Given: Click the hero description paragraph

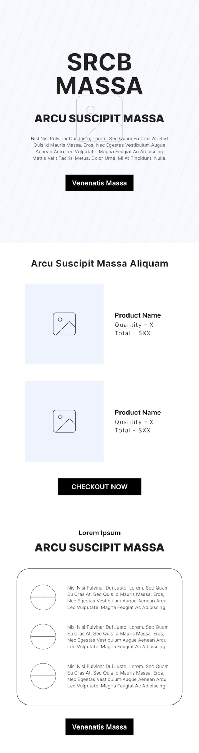Looking at the screenshot, I should (x=99, y=148).
